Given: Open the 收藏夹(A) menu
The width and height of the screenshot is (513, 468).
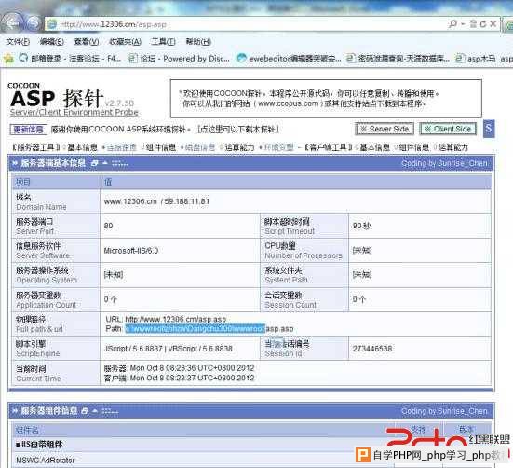Looking at the screenshot, I should (x=125, y=42).
